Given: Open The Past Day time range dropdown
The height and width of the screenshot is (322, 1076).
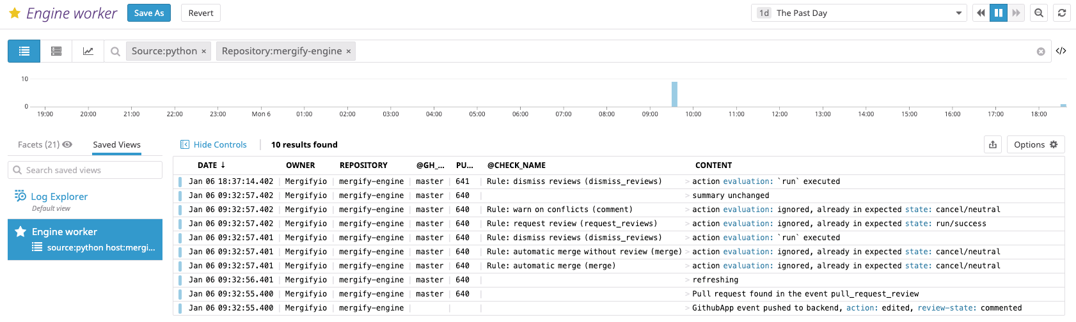Looking at the screenshot, I should click(858, 13).
